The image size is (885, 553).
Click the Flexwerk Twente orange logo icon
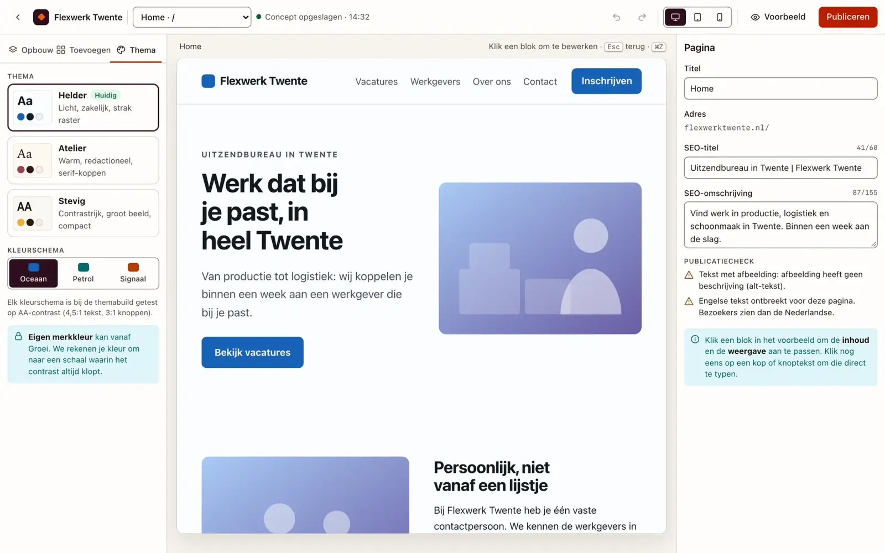(41, 17)
